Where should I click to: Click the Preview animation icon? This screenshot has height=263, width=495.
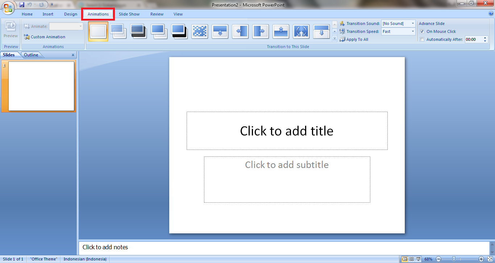(11, 26)
